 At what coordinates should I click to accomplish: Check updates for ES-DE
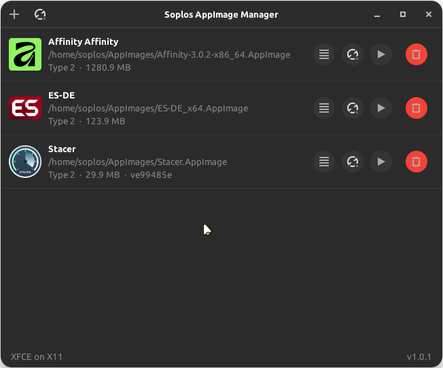coord(353,108)
